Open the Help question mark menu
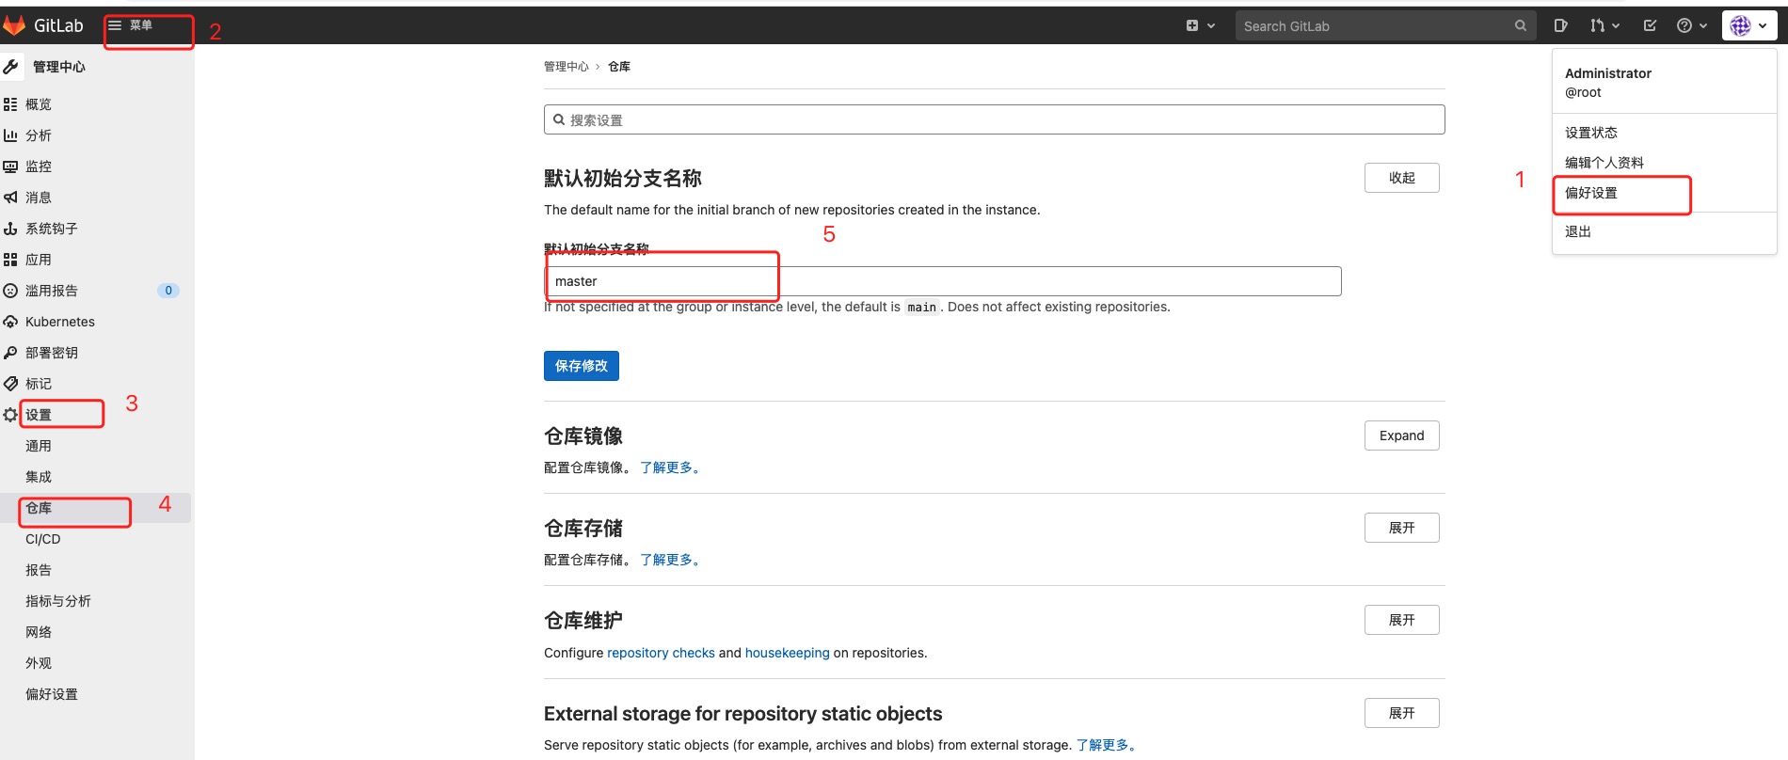This screenshot has width=1788, height=760. 1691,26
